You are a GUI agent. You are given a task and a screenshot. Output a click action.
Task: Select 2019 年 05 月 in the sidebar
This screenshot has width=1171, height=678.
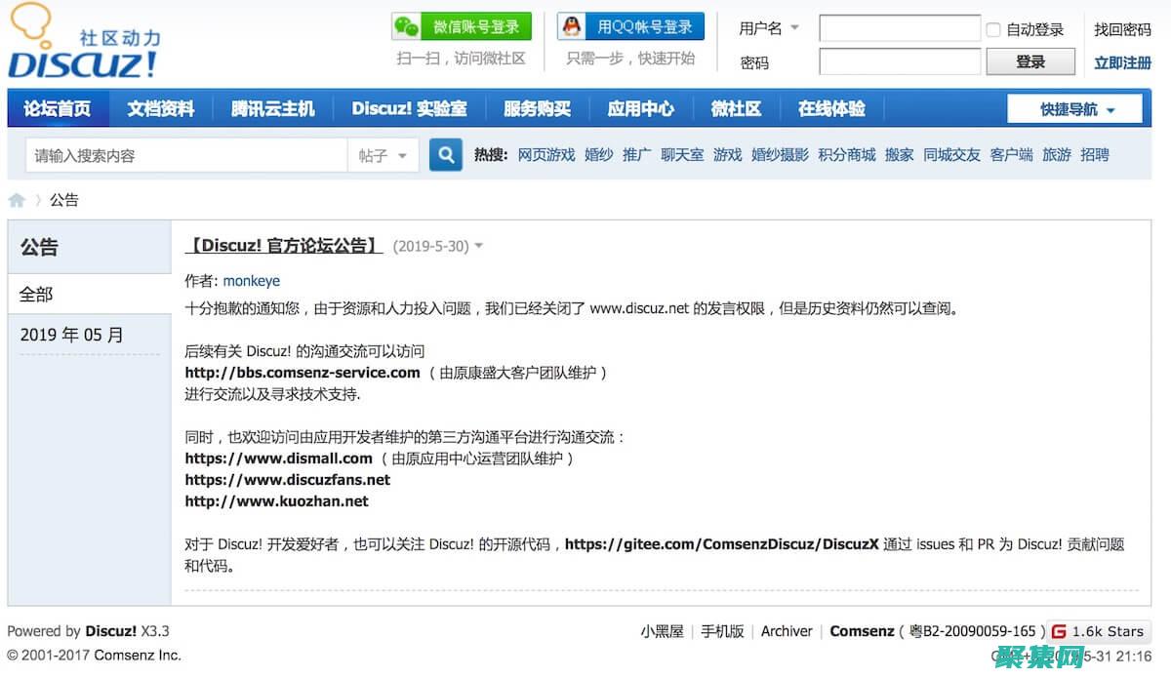(x=70, y=334)
